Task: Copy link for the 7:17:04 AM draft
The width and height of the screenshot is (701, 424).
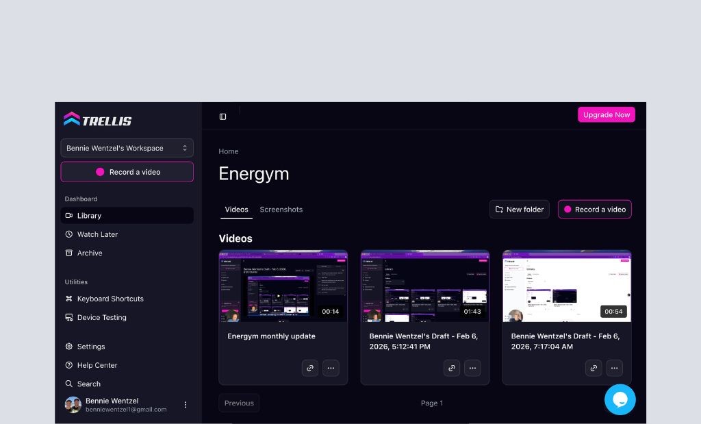Action: pos(594,368)
